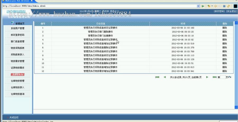Click the timestamp 2012-03-06 19:03:51

[x=183, y=63]
